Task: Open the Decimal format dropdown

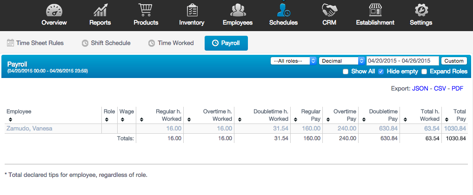Action: (x=342, y=61)
